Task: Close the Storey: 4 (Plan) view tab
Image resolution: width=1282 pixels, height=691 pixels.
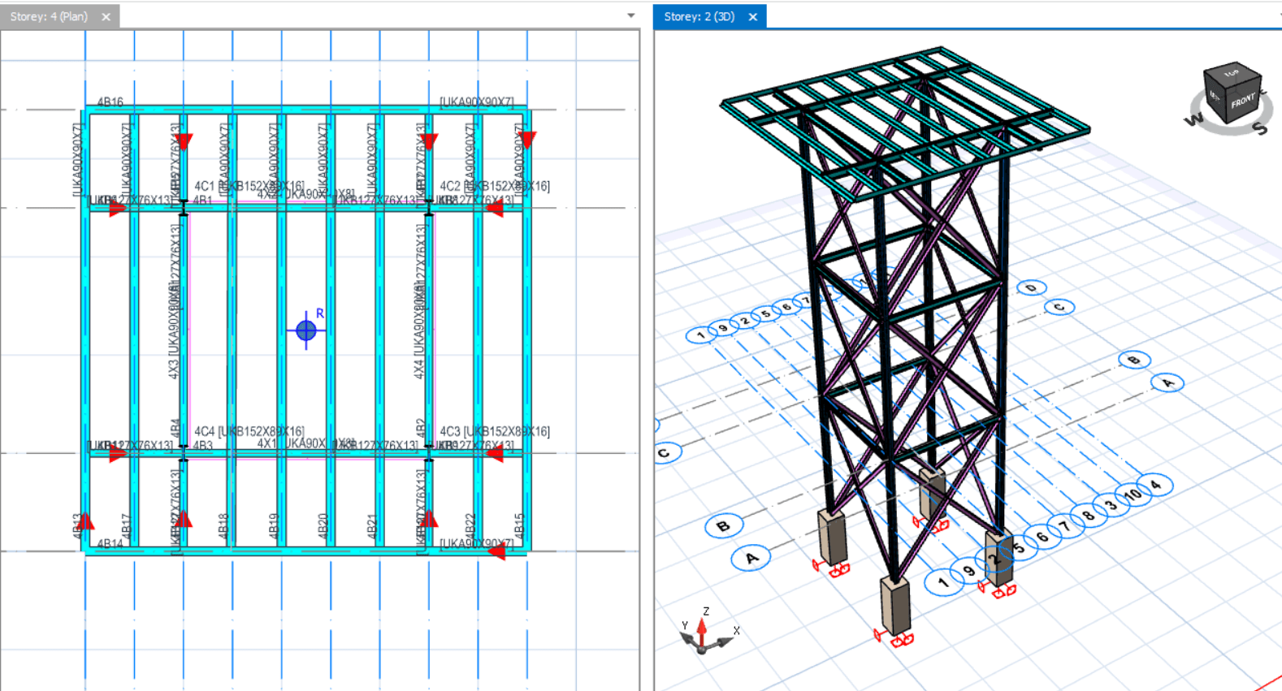Action: tap(106, 16)
